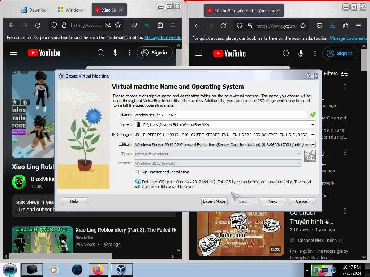Open YouTube settings dots in left window
370x277 pixels.
[130, 53]
